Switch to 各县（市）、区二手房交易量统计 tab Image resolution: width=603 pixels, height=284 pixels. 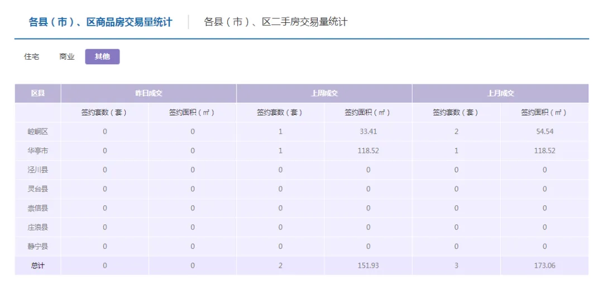click(x=275, y=22)
